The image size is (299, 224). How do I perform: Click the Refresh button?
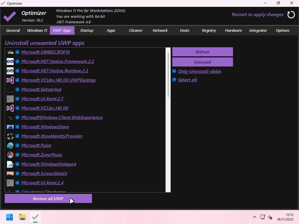203,52
